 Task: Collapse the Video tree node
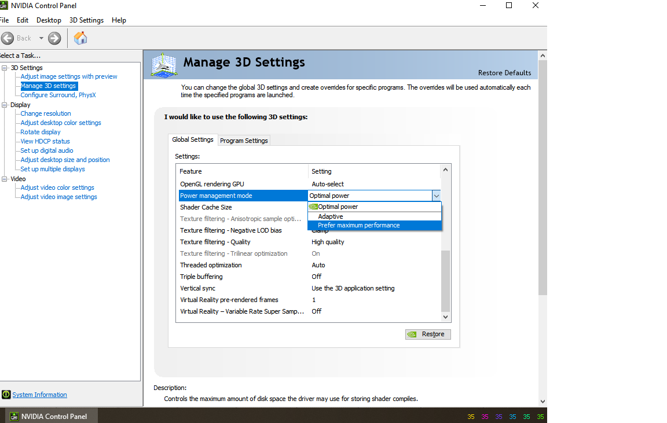5,179
